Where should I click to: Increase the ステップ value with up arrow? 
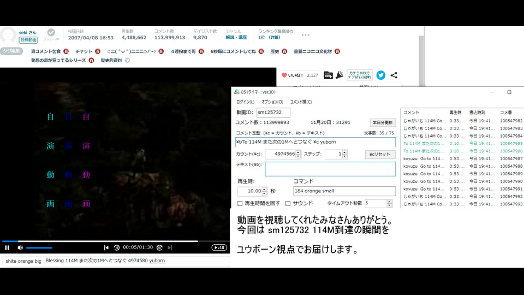click(344, 152)
